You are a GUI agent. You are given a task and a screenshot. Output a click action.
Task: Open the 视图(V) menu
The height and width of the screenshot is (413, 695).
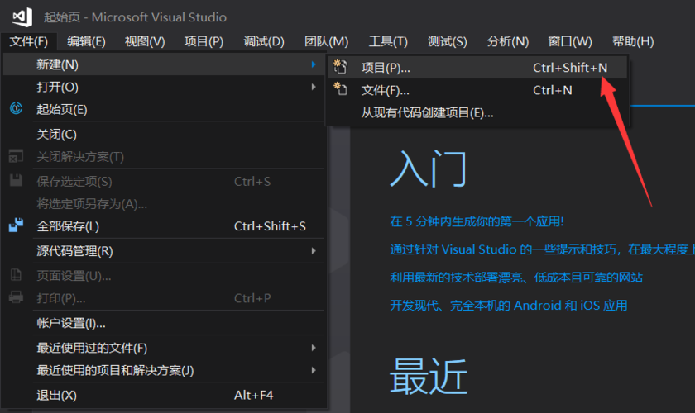pos(145,41)
